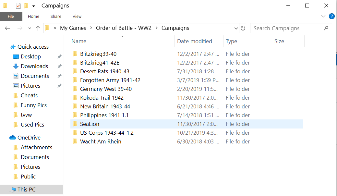Open the address bar history dropdown arrow

pyautogui.click(x=236, y=28)
